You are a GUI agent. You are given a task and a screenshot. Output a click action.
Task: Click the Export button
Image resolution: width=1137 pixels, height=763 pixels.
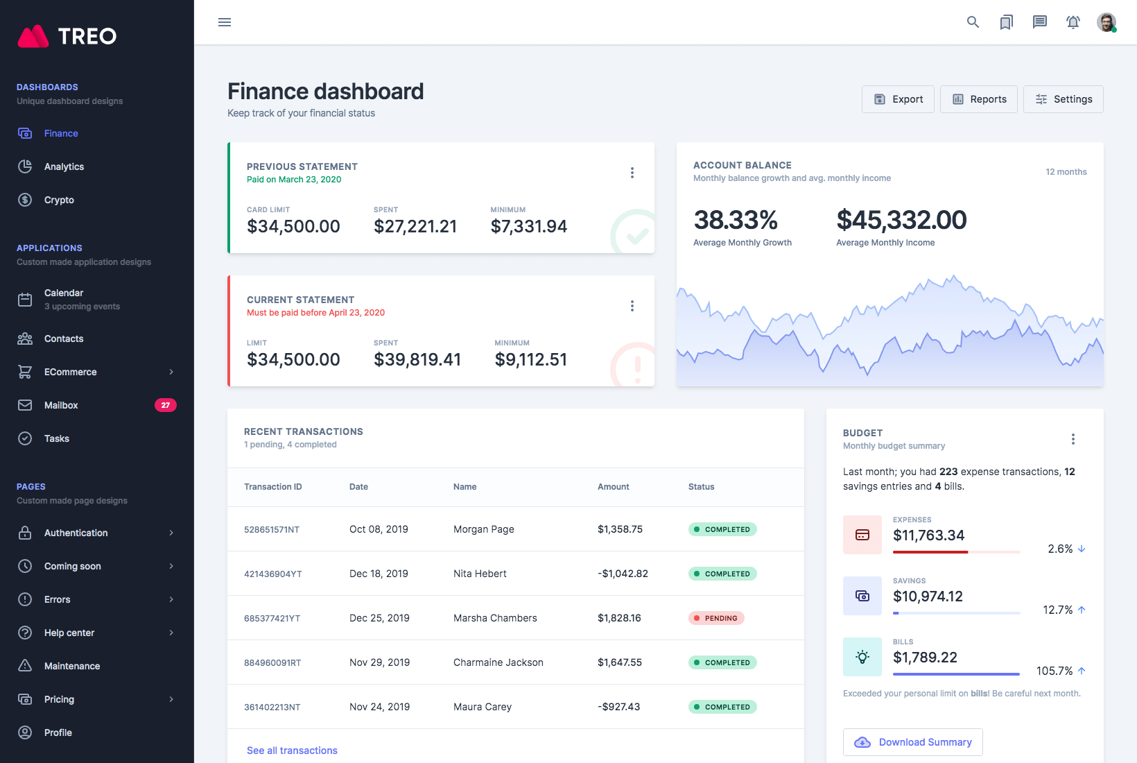[898, 99]
